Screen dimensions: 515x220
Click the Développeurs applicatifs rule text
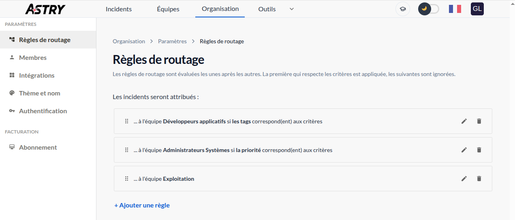coord(228,121)
